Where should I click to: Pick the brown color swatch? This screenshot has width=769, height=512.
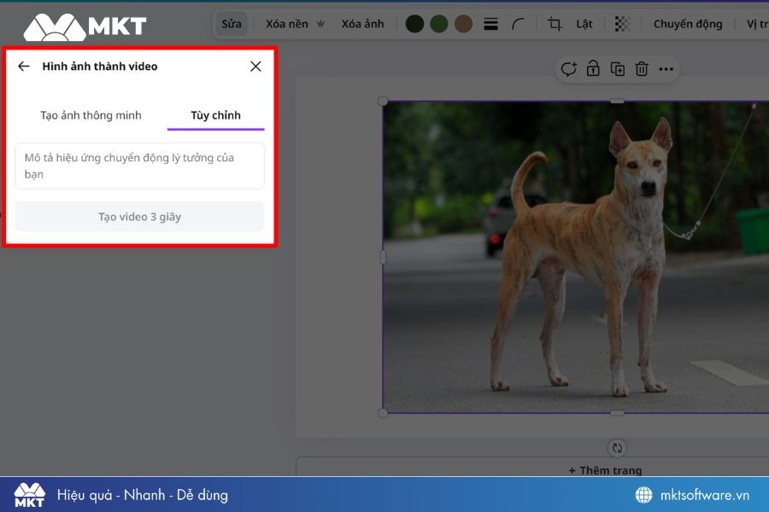point(464,24)
